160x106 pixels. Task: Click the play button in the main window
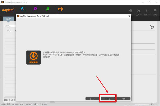click(152, 27)
